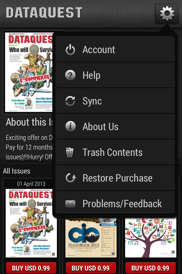Open the featured Dataquest cover at top
182x274 pixels.
[29, 72]
